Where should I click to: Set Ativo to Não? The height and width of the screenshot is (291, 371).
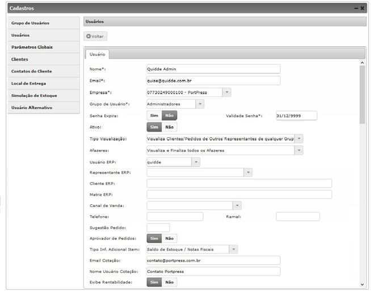coord(170,127)
